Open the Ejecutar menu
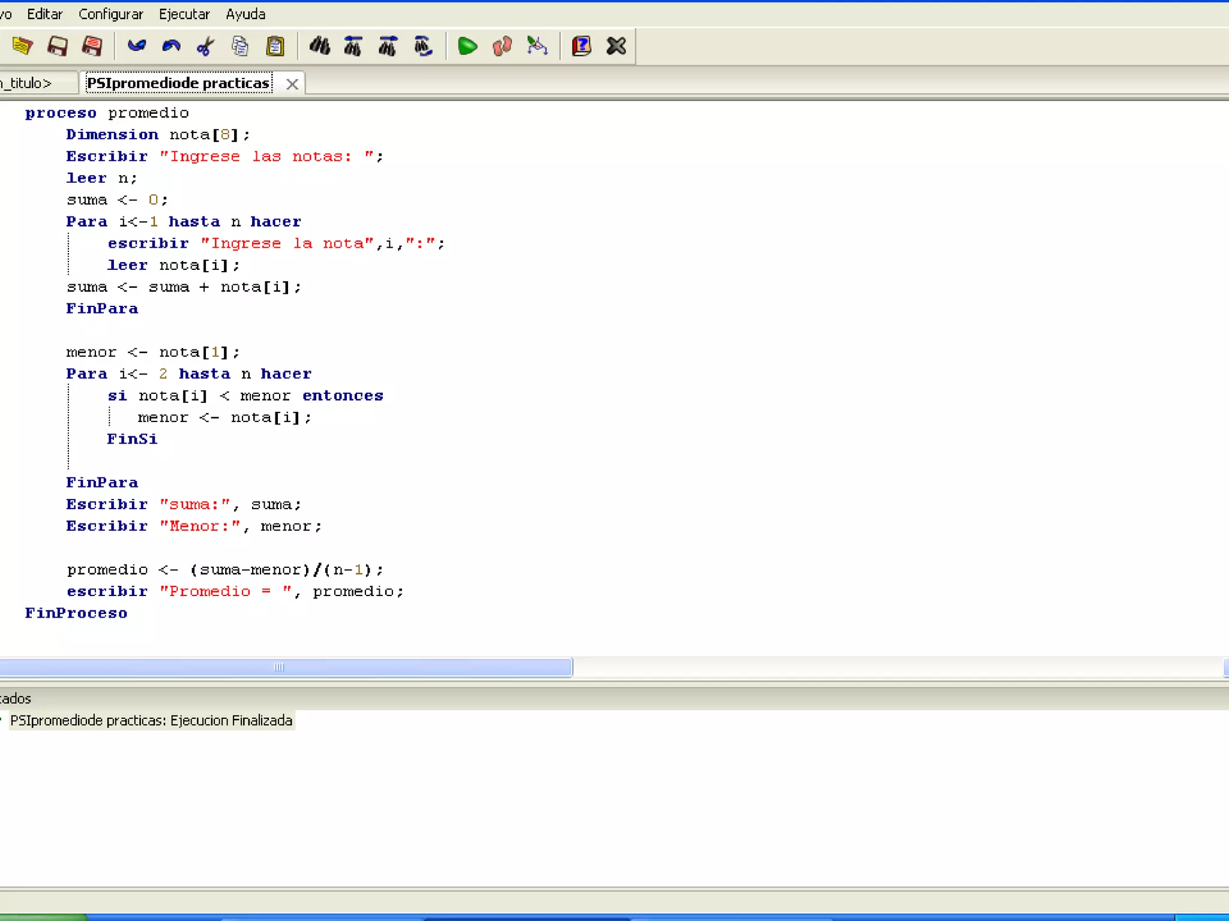Image resolution: width=1229 pixels, height=921 pixels. tap(184, 14)
